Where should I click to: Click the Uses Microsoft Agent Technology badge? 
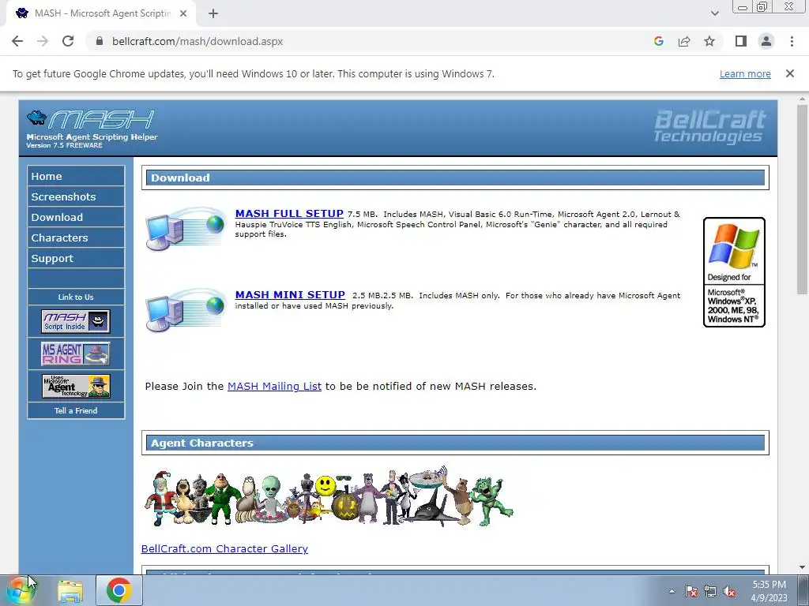[x=76, y=386]
